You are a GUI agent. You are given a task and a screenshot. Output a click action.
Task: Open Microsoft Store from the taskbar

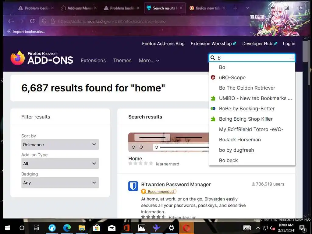point(97,228)
